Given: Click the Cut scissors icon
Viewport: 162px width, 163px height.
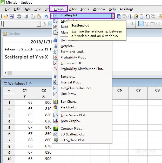Looking at the screenshot, I should pyautogui.click(x=27, y=16).
